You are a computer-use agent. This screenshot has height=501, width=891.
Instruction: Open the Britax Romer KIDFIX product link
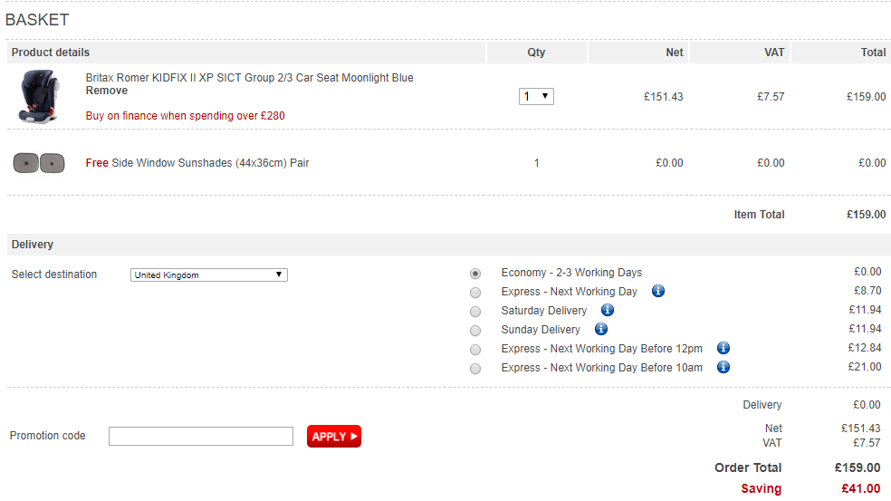249,78
